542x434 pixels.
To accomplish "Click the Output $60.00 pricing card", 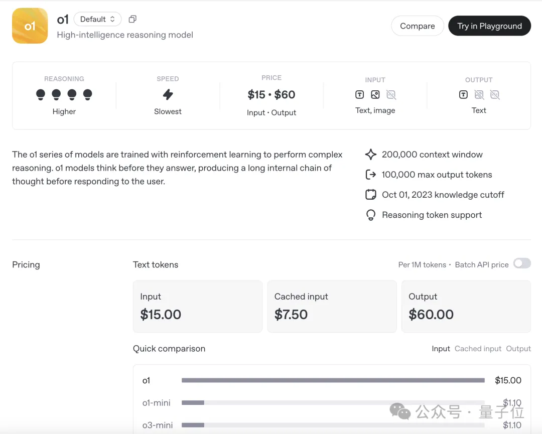I will (x=466, y=306).
